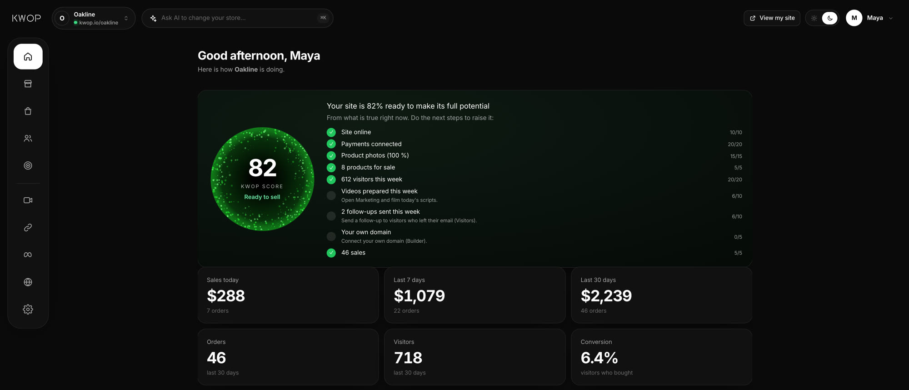
Task: Click the AI sparkle icon in search bar
Action: click(x=153, y=18)
